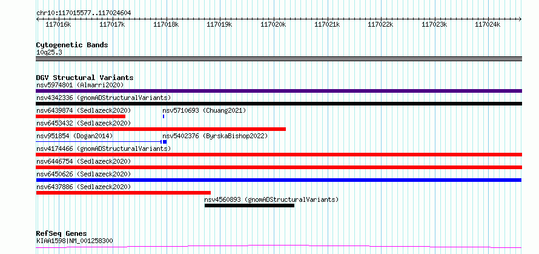This screenshot has height=254, width=539.
Task: Select the red nsv6446754 variant bar
Action: point(279,167)
